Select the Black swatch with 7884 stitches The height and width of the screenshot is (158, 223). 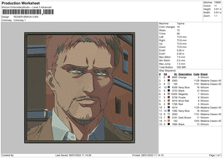[169, 124]
